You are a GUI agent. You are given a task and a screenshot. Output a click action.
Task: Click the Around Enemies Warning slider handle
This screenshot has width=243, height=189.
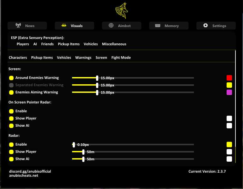[97, 78]
